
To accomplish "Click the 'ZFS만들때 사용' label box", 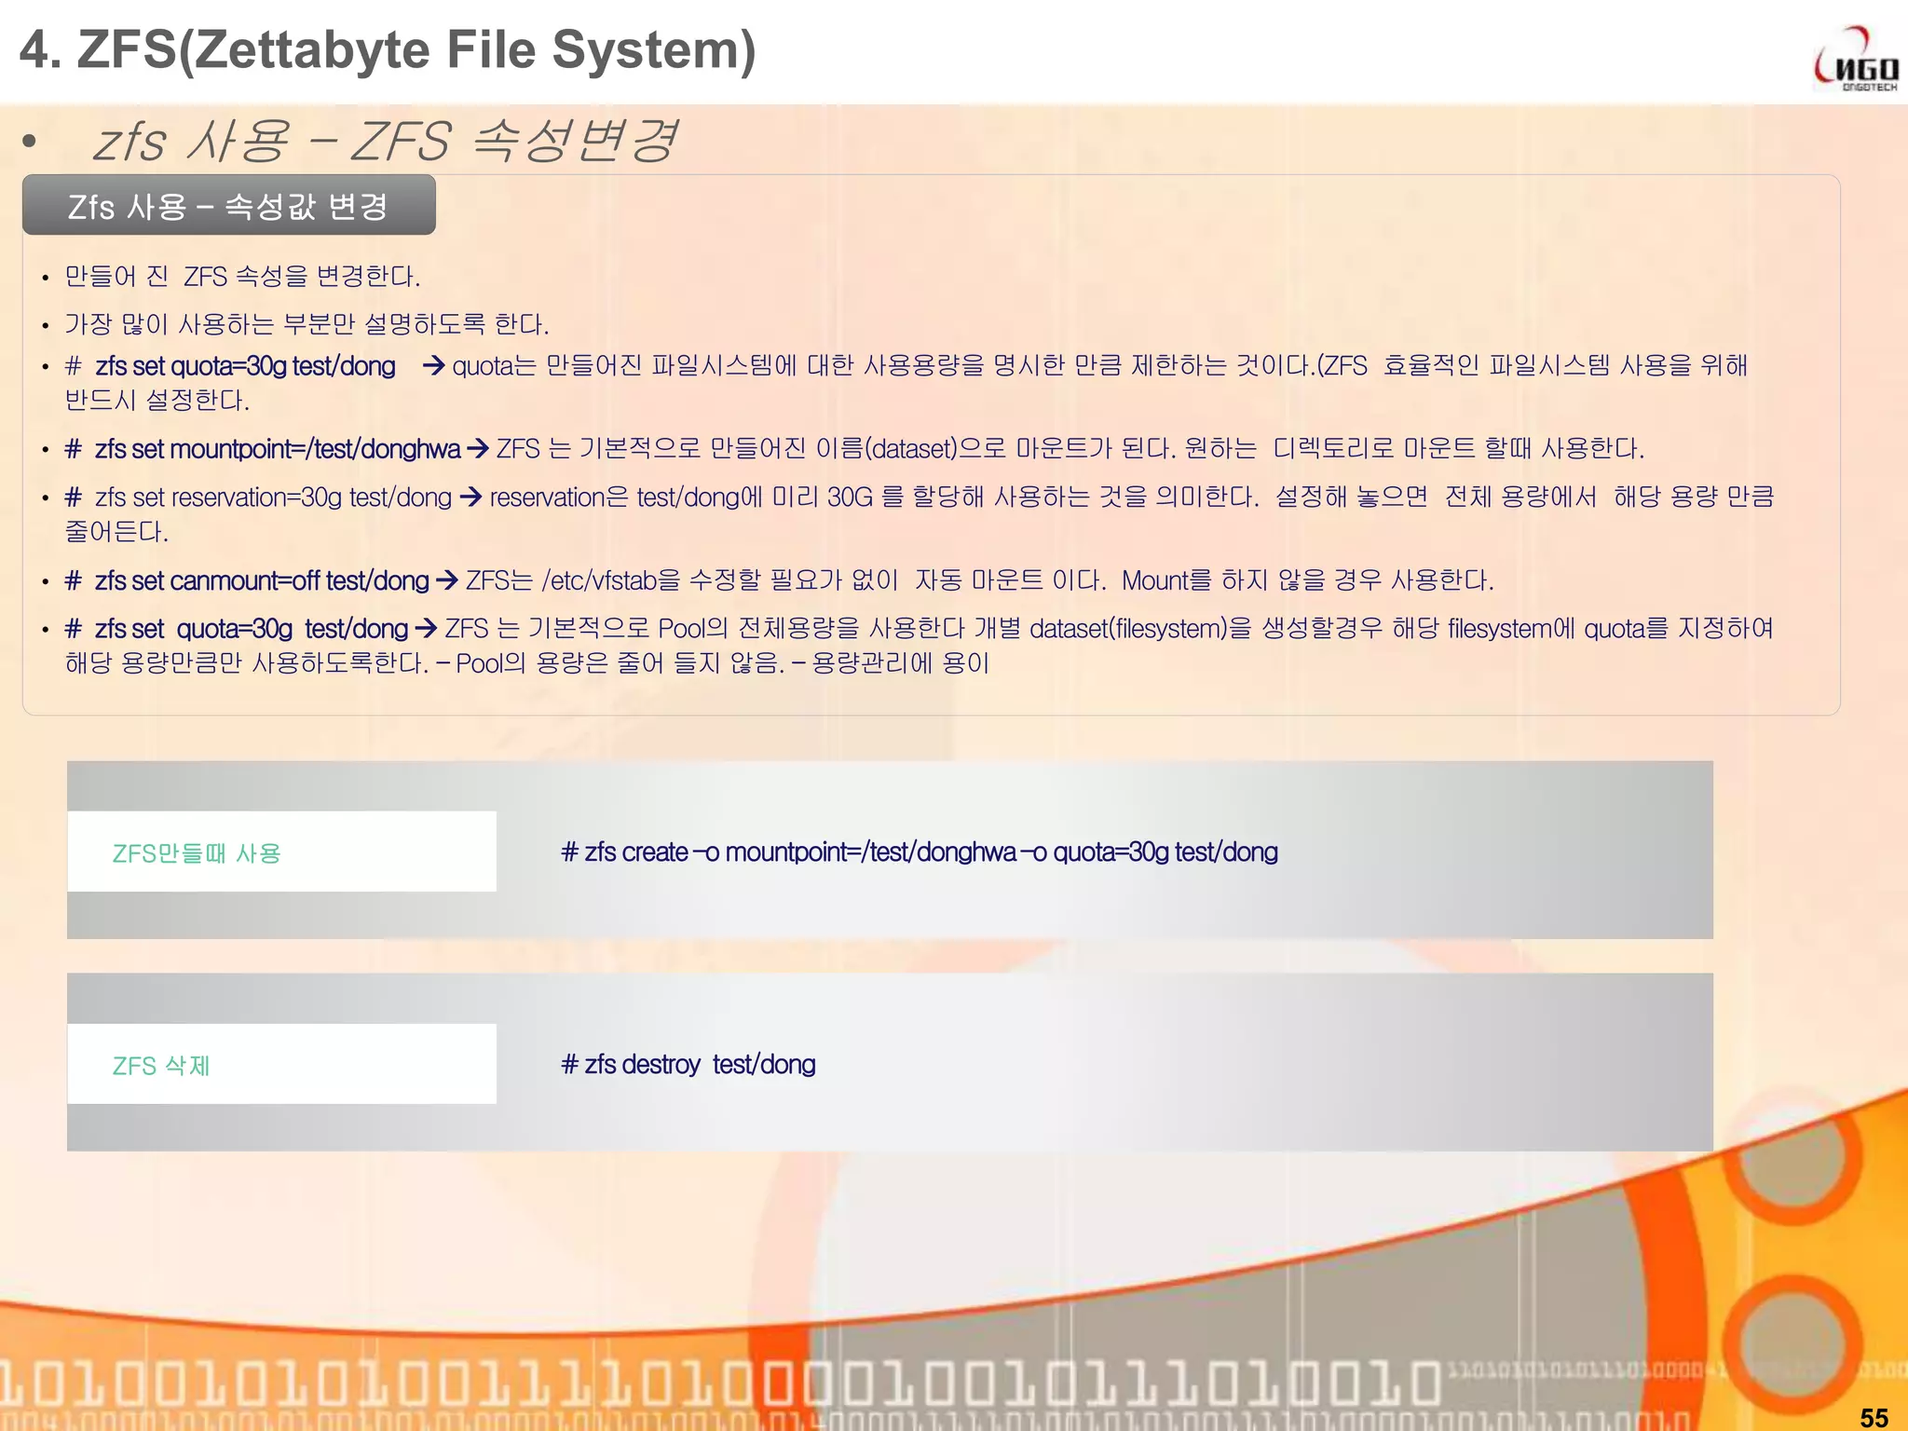I will [281, 852].
